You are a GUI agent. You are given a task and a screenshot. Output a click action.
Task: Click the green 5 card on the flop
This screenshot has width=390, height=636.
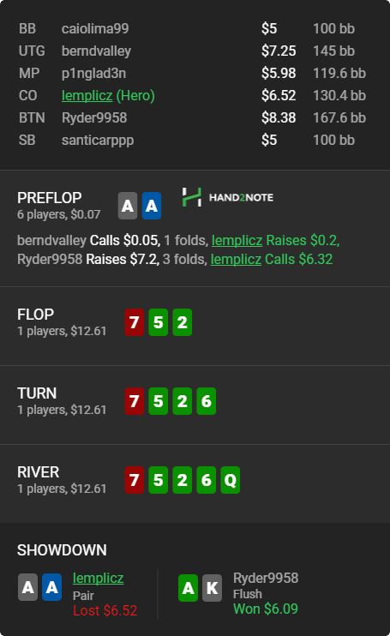pyautogui.click(x=158, y=322)
